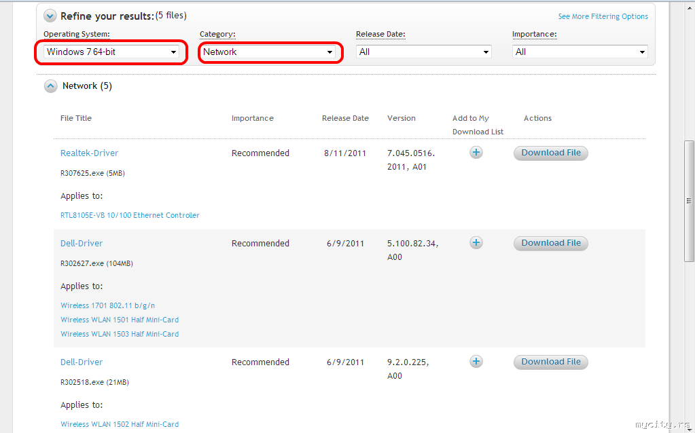Click the Importance column header
Image resolution: width=695 pixels, height=433 pixels.
pos(252,118)
